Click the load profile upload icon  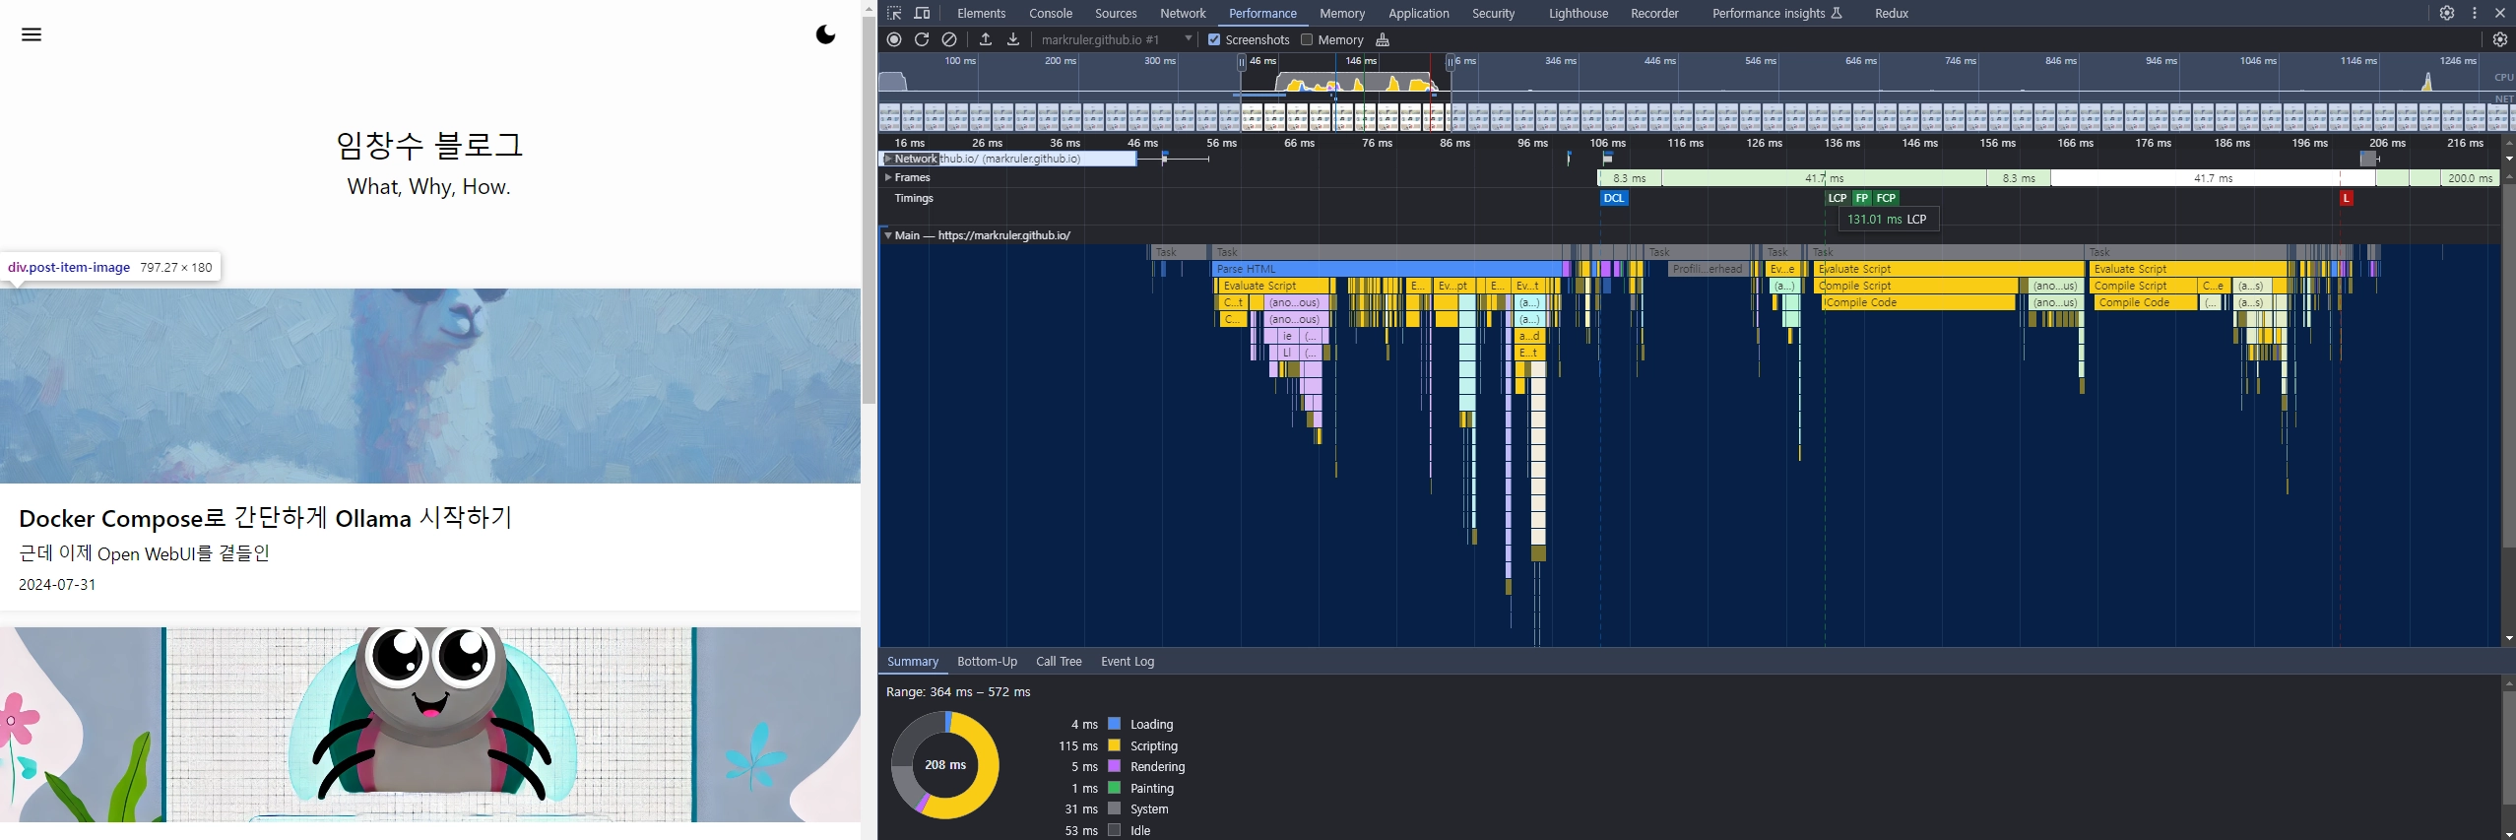pyautogui.click(x=985, y=39)
